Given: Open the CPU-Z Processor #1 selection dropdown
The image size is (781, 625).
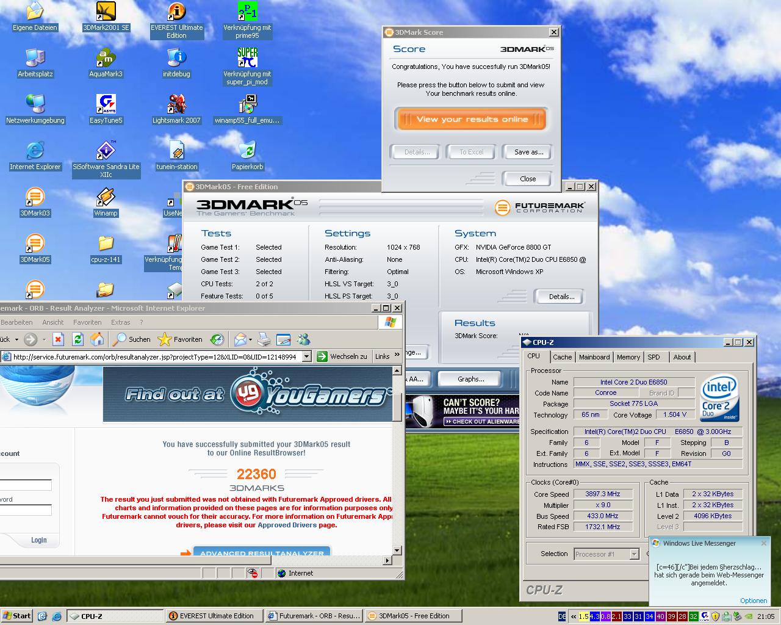Looking at the screenshot, I should (x=634, y=554).
